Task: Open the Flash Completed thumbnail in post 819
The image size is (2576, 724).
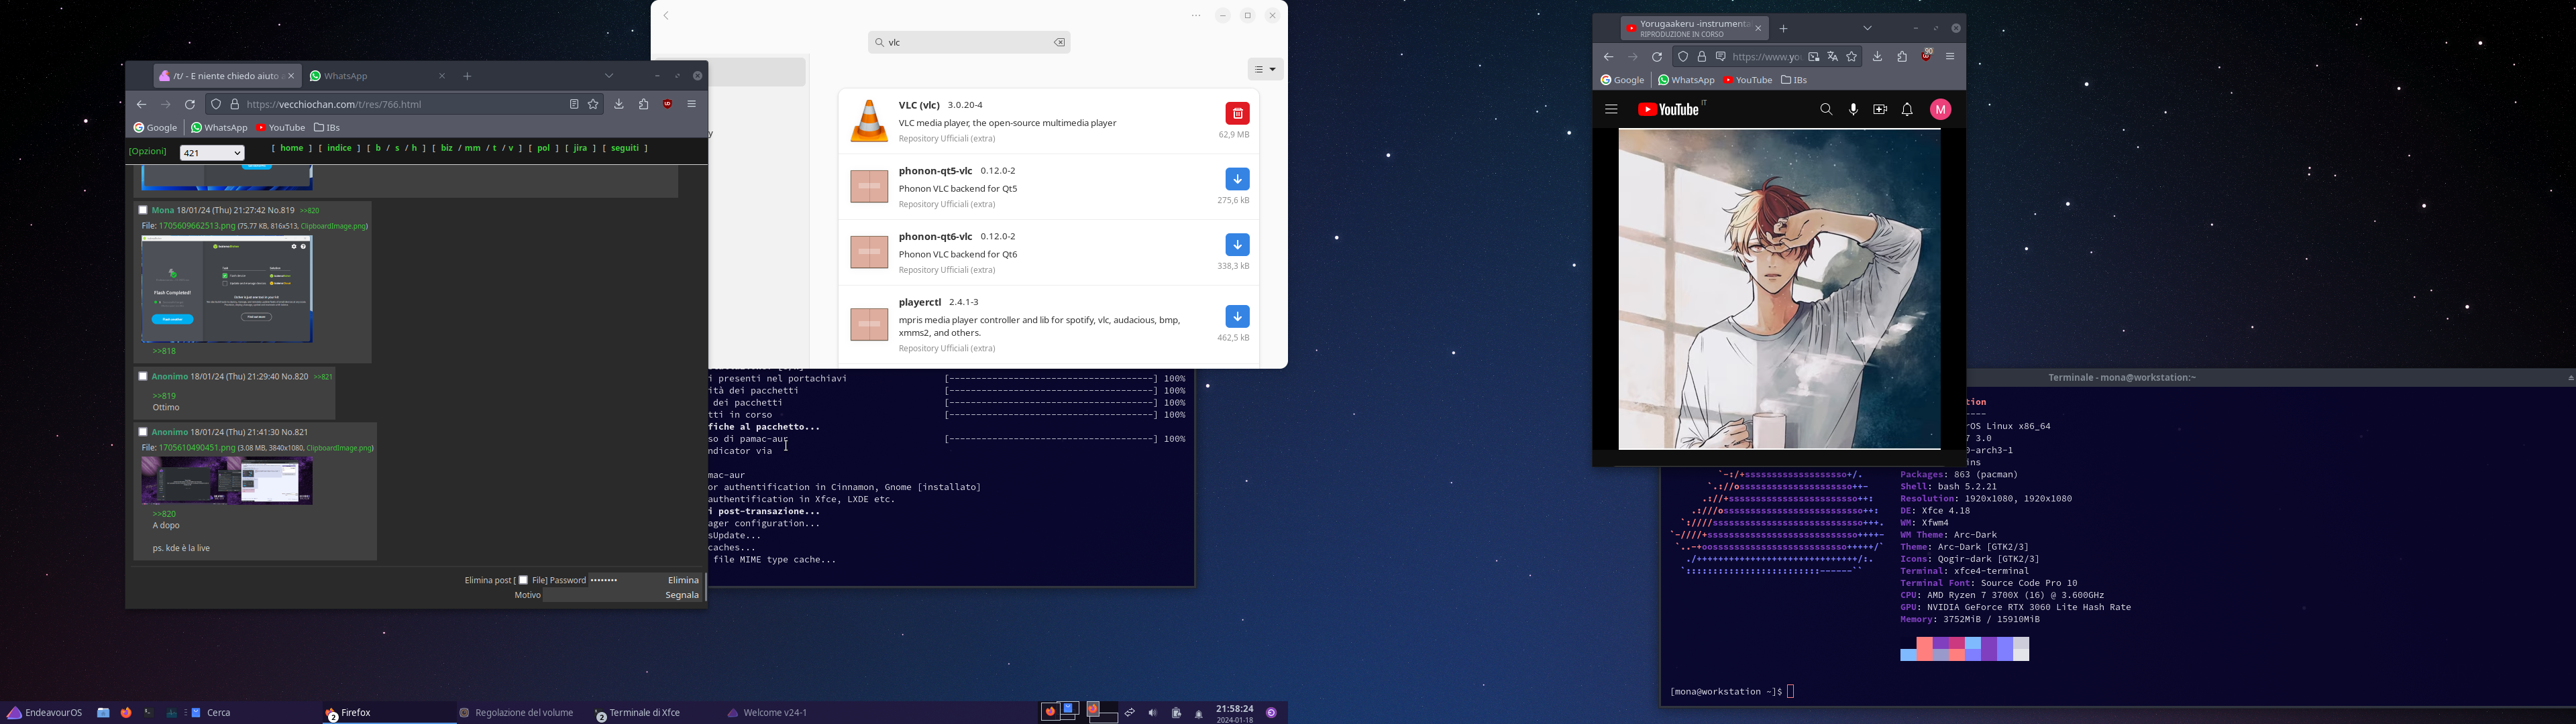Action: pyautogui.click(x=227, y=289)
